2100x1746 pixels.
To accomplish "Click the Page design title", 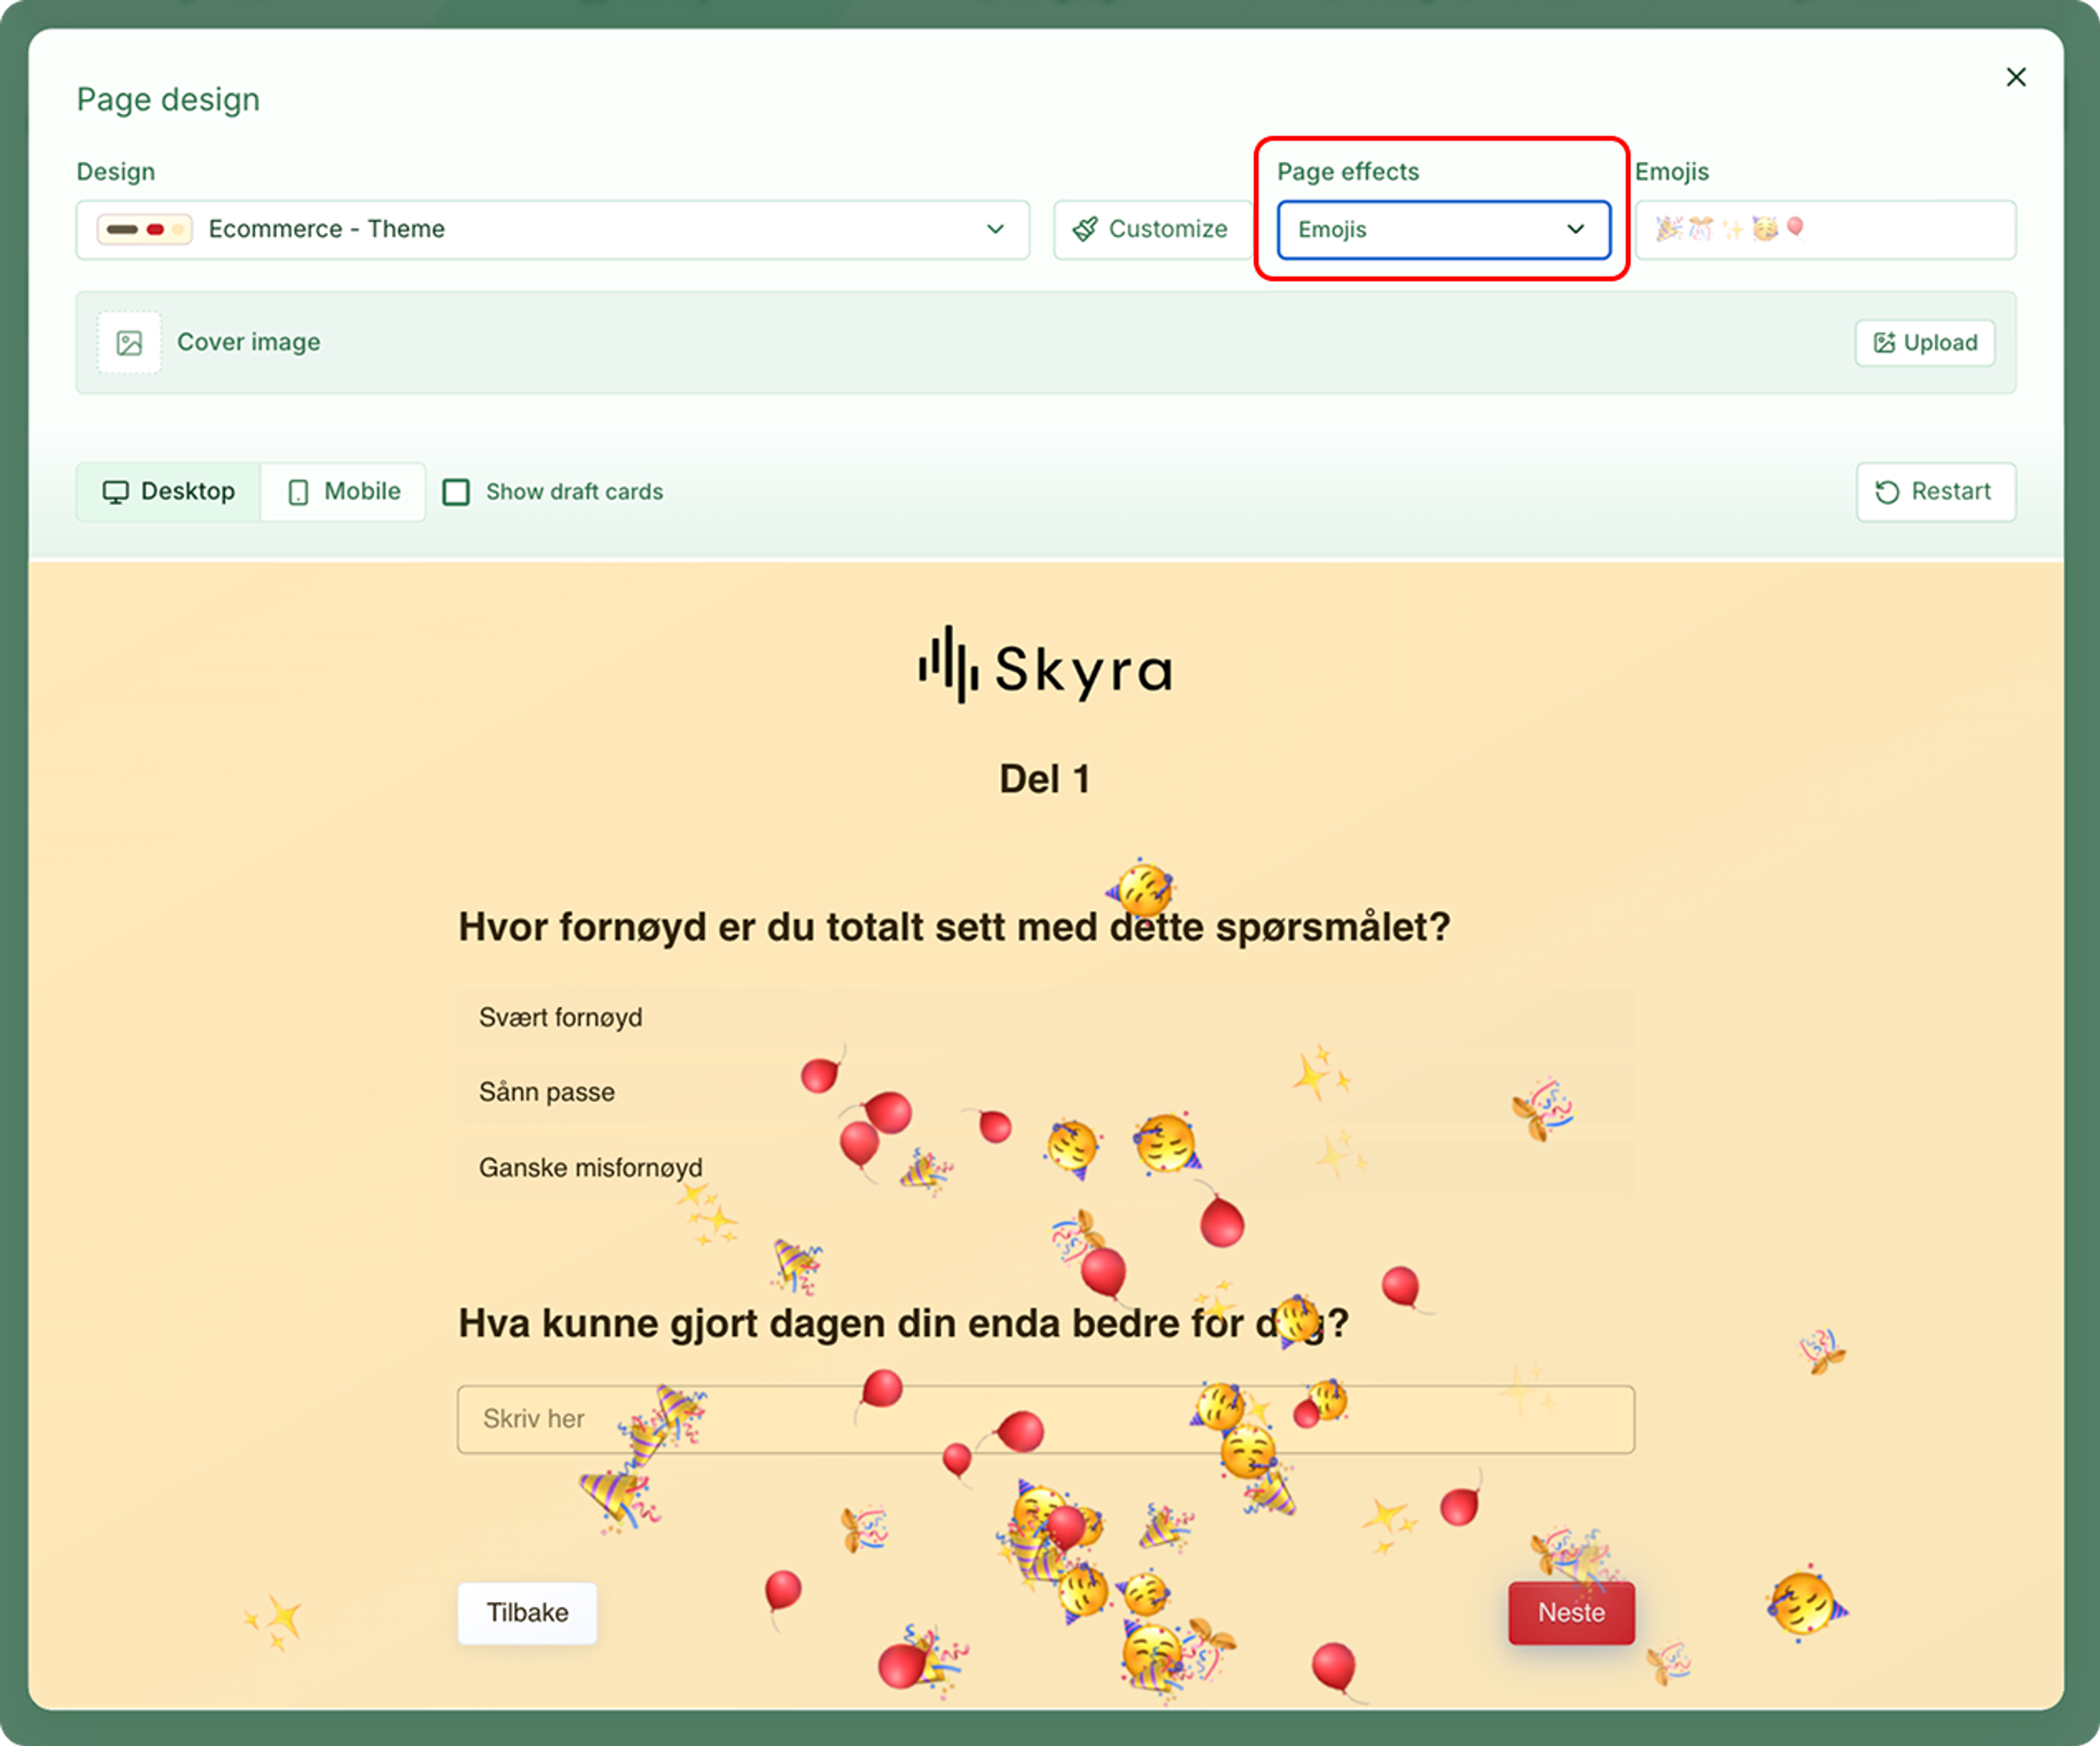I will tap(168, 99).
